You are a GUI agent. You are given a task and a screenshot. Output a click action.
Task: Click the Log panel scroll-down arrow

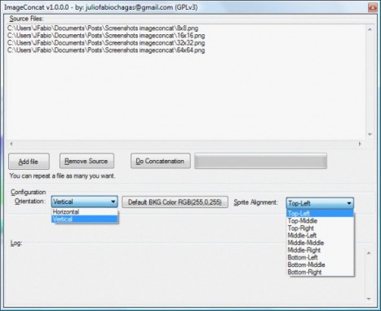[x=369, y=299]
